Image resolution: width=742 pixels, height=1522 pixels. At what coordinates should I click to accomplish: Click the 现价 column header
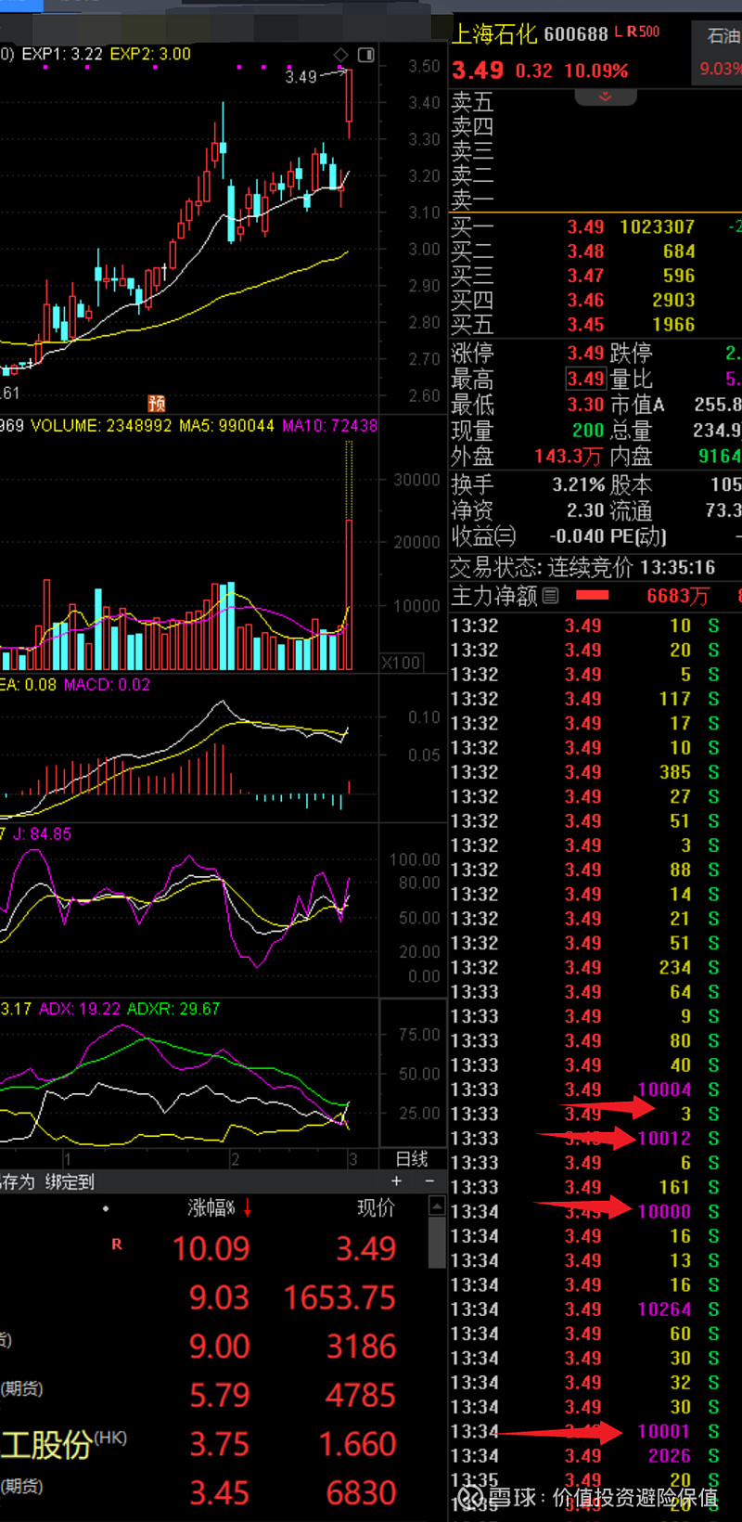376,1207
